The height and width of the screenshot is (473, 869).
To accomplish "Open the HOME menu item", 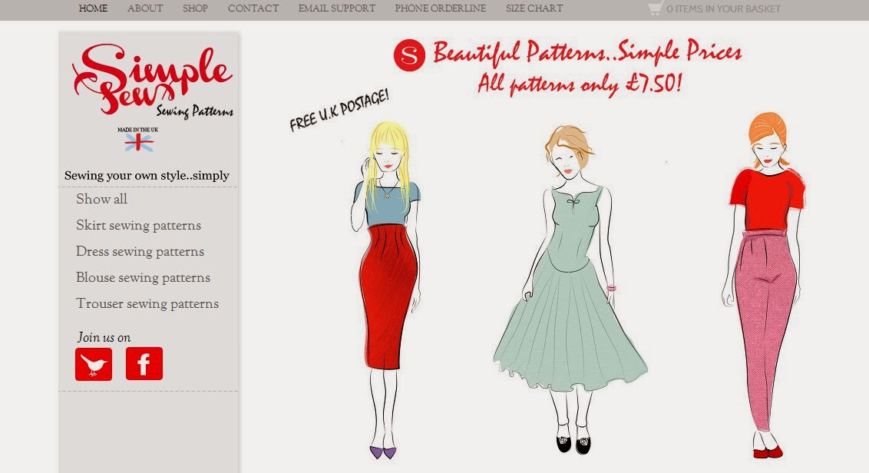I will (93, 9).
